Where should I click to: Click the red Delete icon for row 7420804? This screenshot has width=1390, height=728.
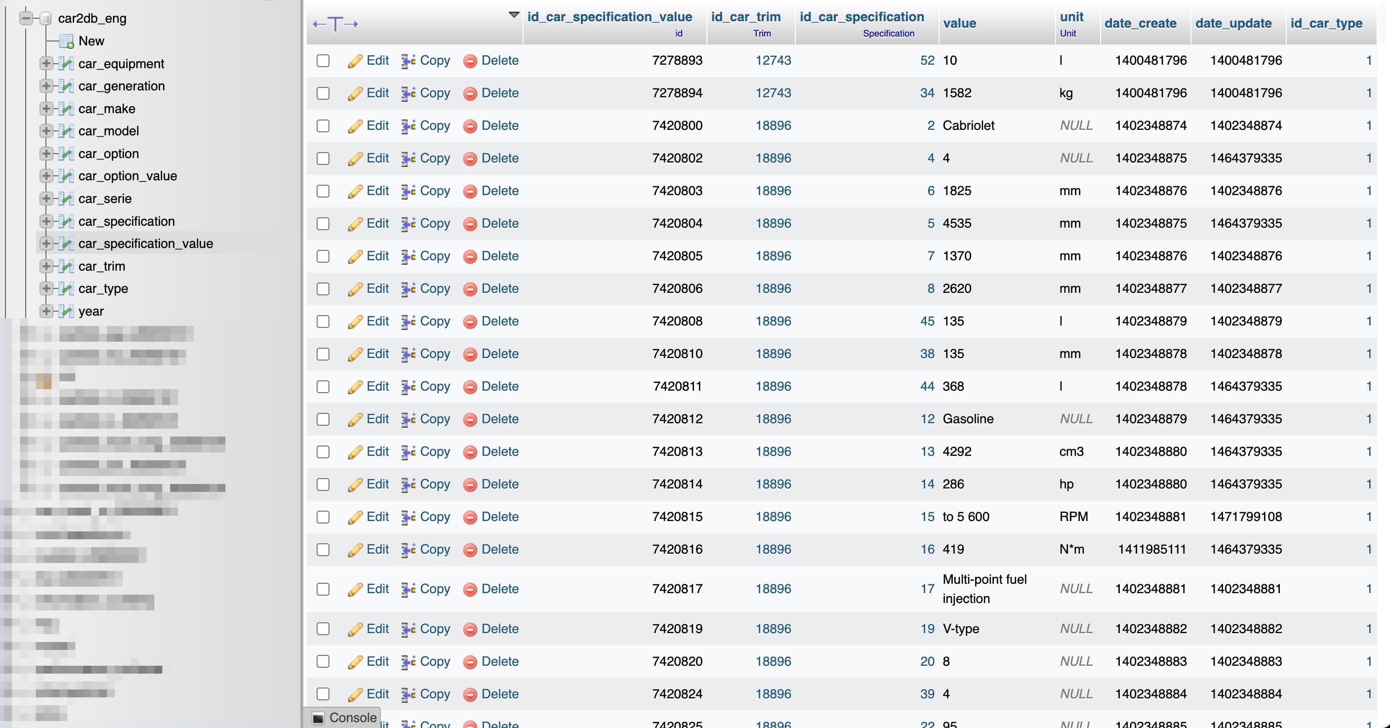[x=470, y=224]
